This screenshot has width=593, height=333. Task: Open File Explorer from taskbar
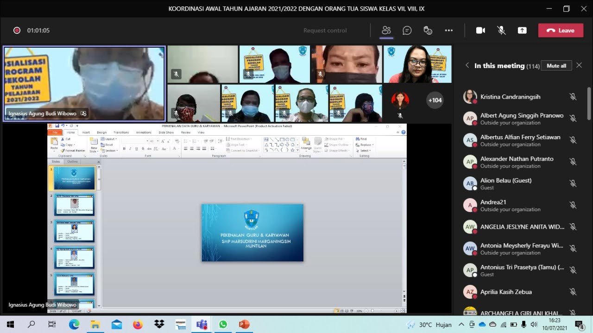click(x=95, y=324)
